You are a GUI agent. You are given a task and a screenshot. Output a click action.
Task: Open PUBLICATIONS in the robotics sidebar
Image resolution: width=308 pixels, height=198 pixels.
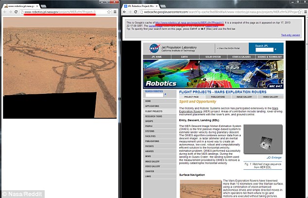tap(160, 141)
